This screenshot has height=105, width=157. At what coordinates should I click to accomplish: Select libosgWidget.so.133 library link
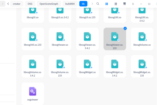tap(142, 66)
